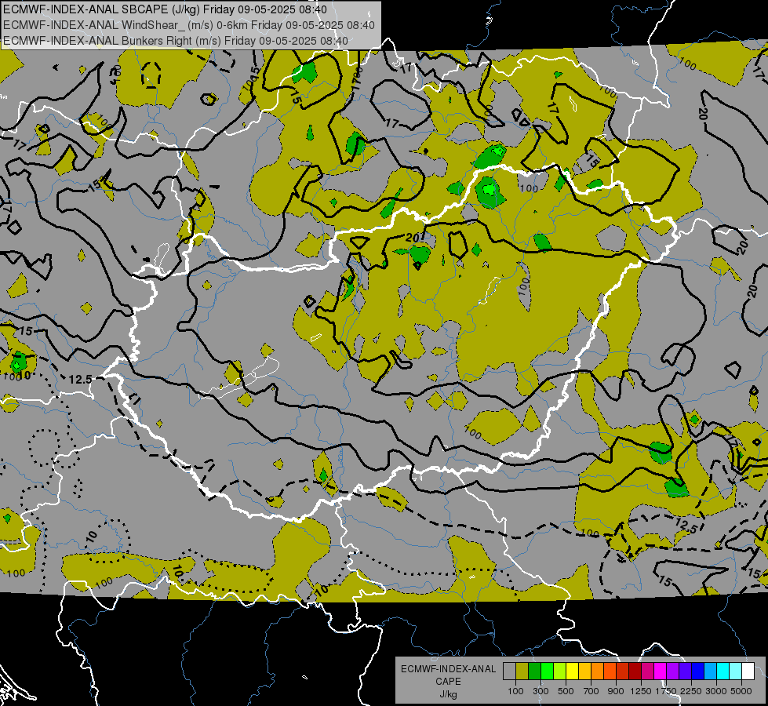This screenshot has width=768, height=706.
Task: Pick the violet-indigo legend swatch
Action: [685, 671]
